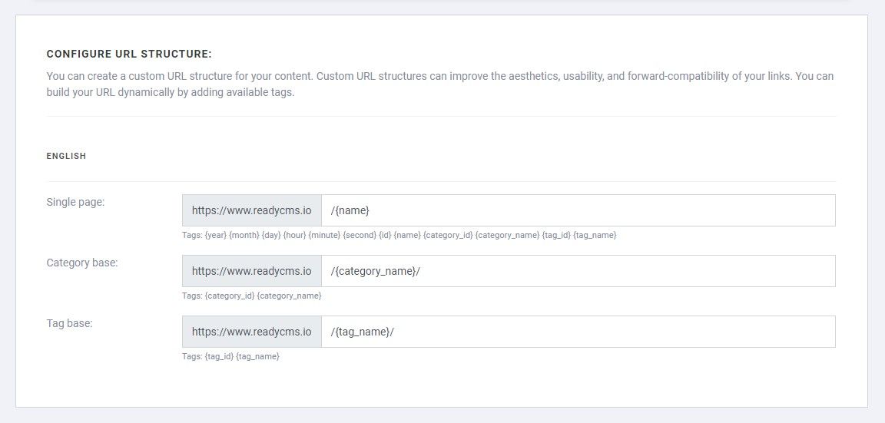Click the {month} tag under Single page
885x423 pixels.
[x=244, y=235]
